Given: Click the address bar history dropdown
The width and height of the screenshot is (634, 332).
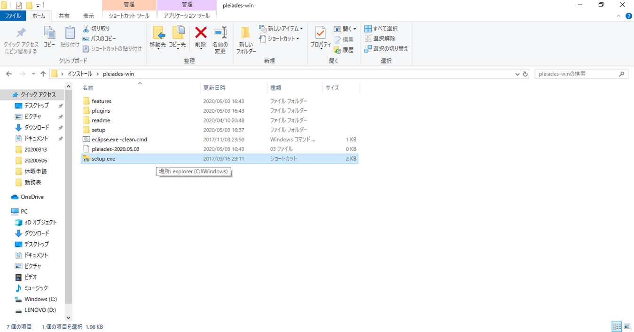Looking at the screenshot, I should pos(517,74).
